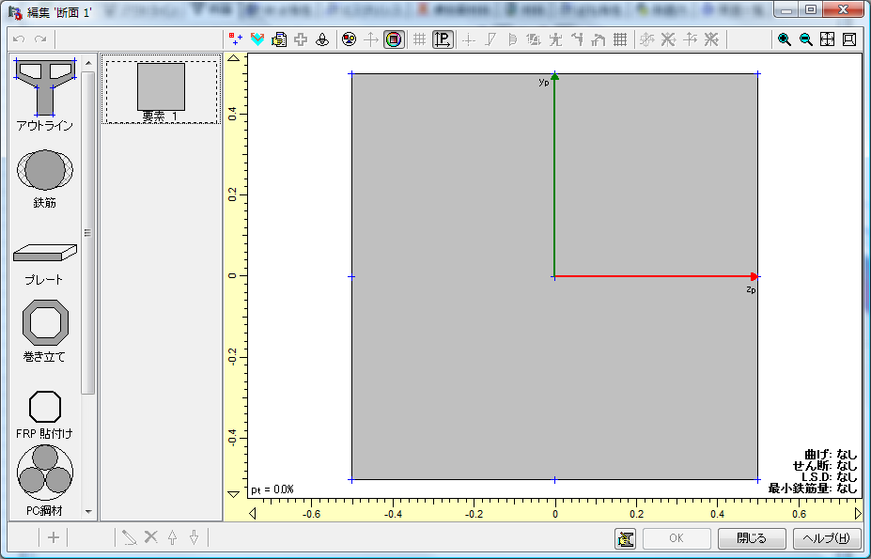Click the greyed crosshair point toolbar icon
This screenshot has height=559, width=871.
point(469,39)
